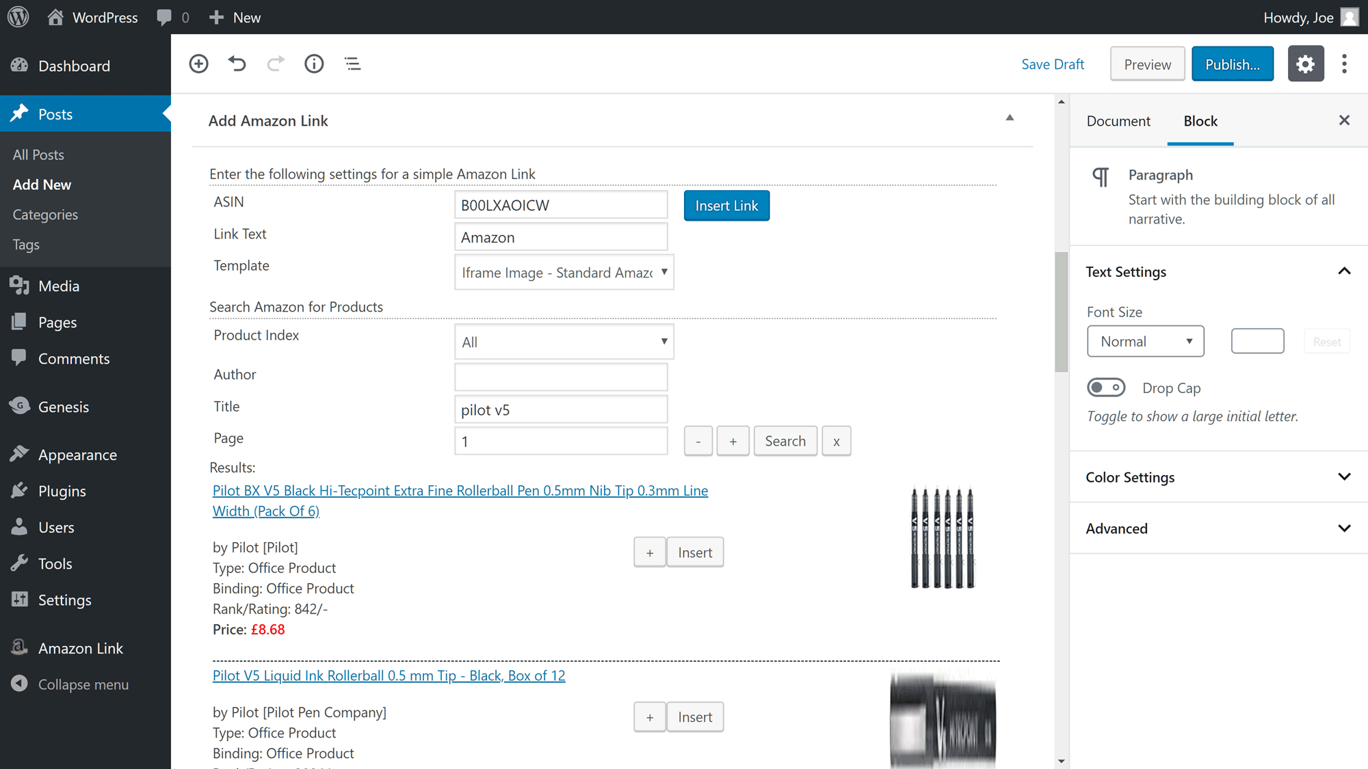The image size is (1368, 769).
Task: Click the add block plus icon
Action: [x=198, y=64]
